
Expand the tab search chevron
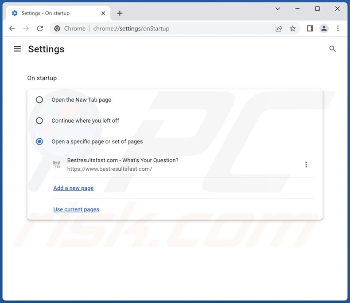[278, 8]
